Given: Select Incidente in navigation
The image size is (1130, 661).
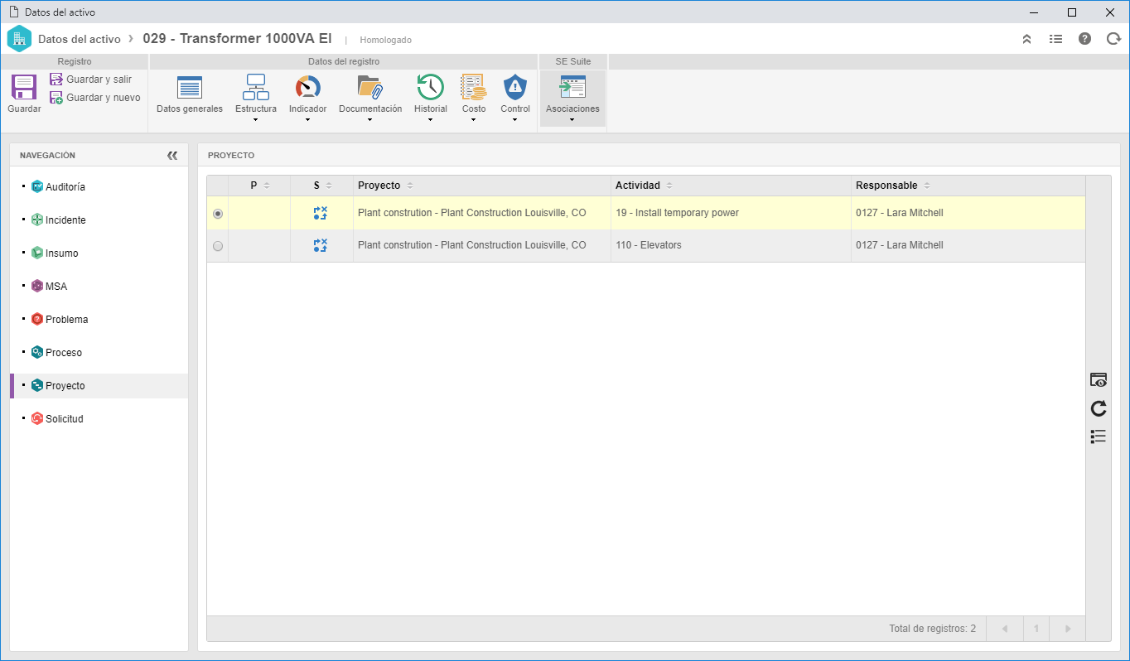Looking at the screenshot, I should tap(65, 220).
